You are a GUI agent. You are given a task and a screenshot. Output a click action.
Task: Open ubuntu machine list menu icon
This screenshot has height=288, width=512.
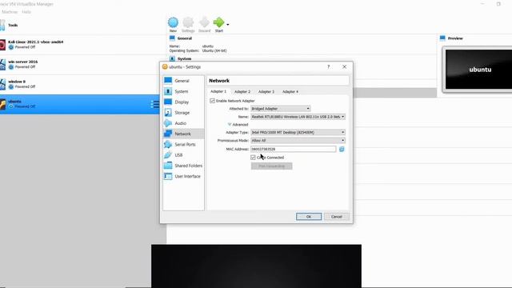click(x=154, y=104)
